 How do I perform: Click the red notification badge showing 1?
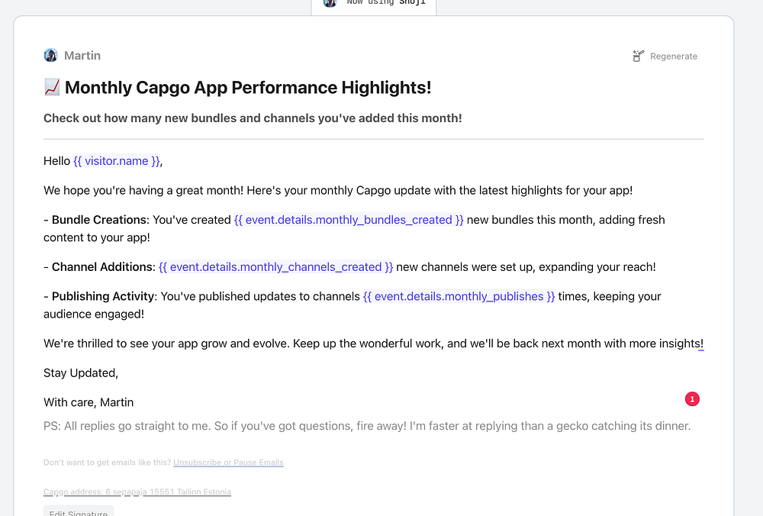692,399
